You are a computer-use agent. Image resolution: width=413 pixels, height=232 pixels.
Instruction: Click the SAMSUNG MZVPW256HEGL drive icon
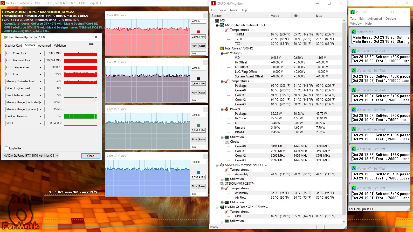[x=222, y=165]
